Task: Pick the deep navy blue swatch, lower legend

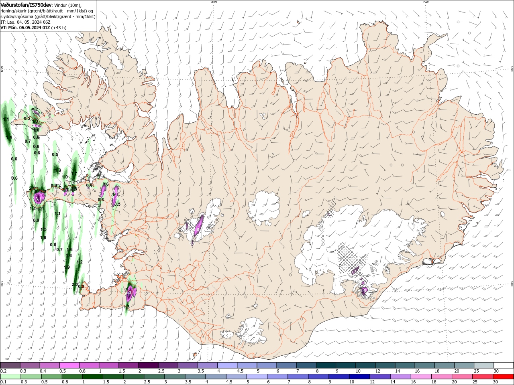Action: (360, 377)
